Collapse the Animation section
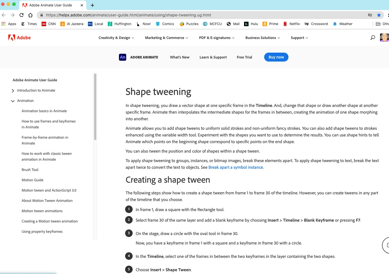389x274 pixels. coord(13,101)
